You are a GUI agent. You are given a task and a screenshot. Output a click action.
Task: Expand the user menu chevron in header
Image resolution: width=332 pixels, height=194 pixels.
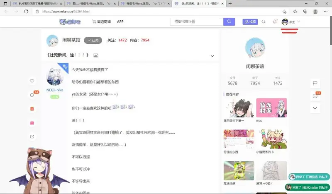click(299, 22)
